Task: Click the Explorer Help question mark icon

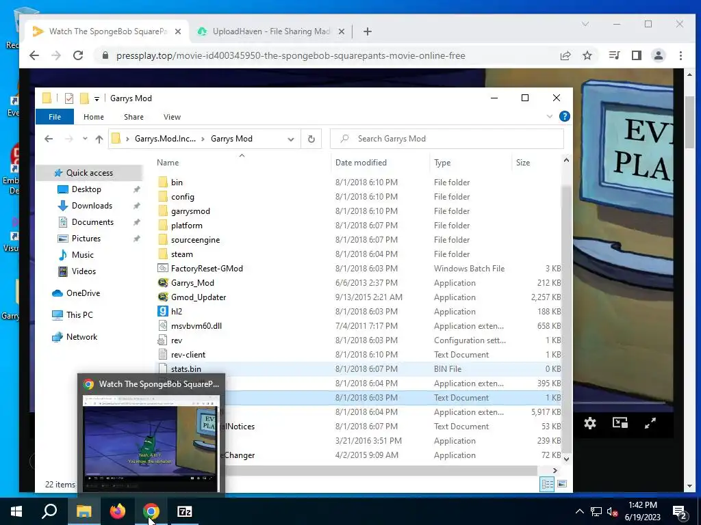Action: click(x=564, y=116)
